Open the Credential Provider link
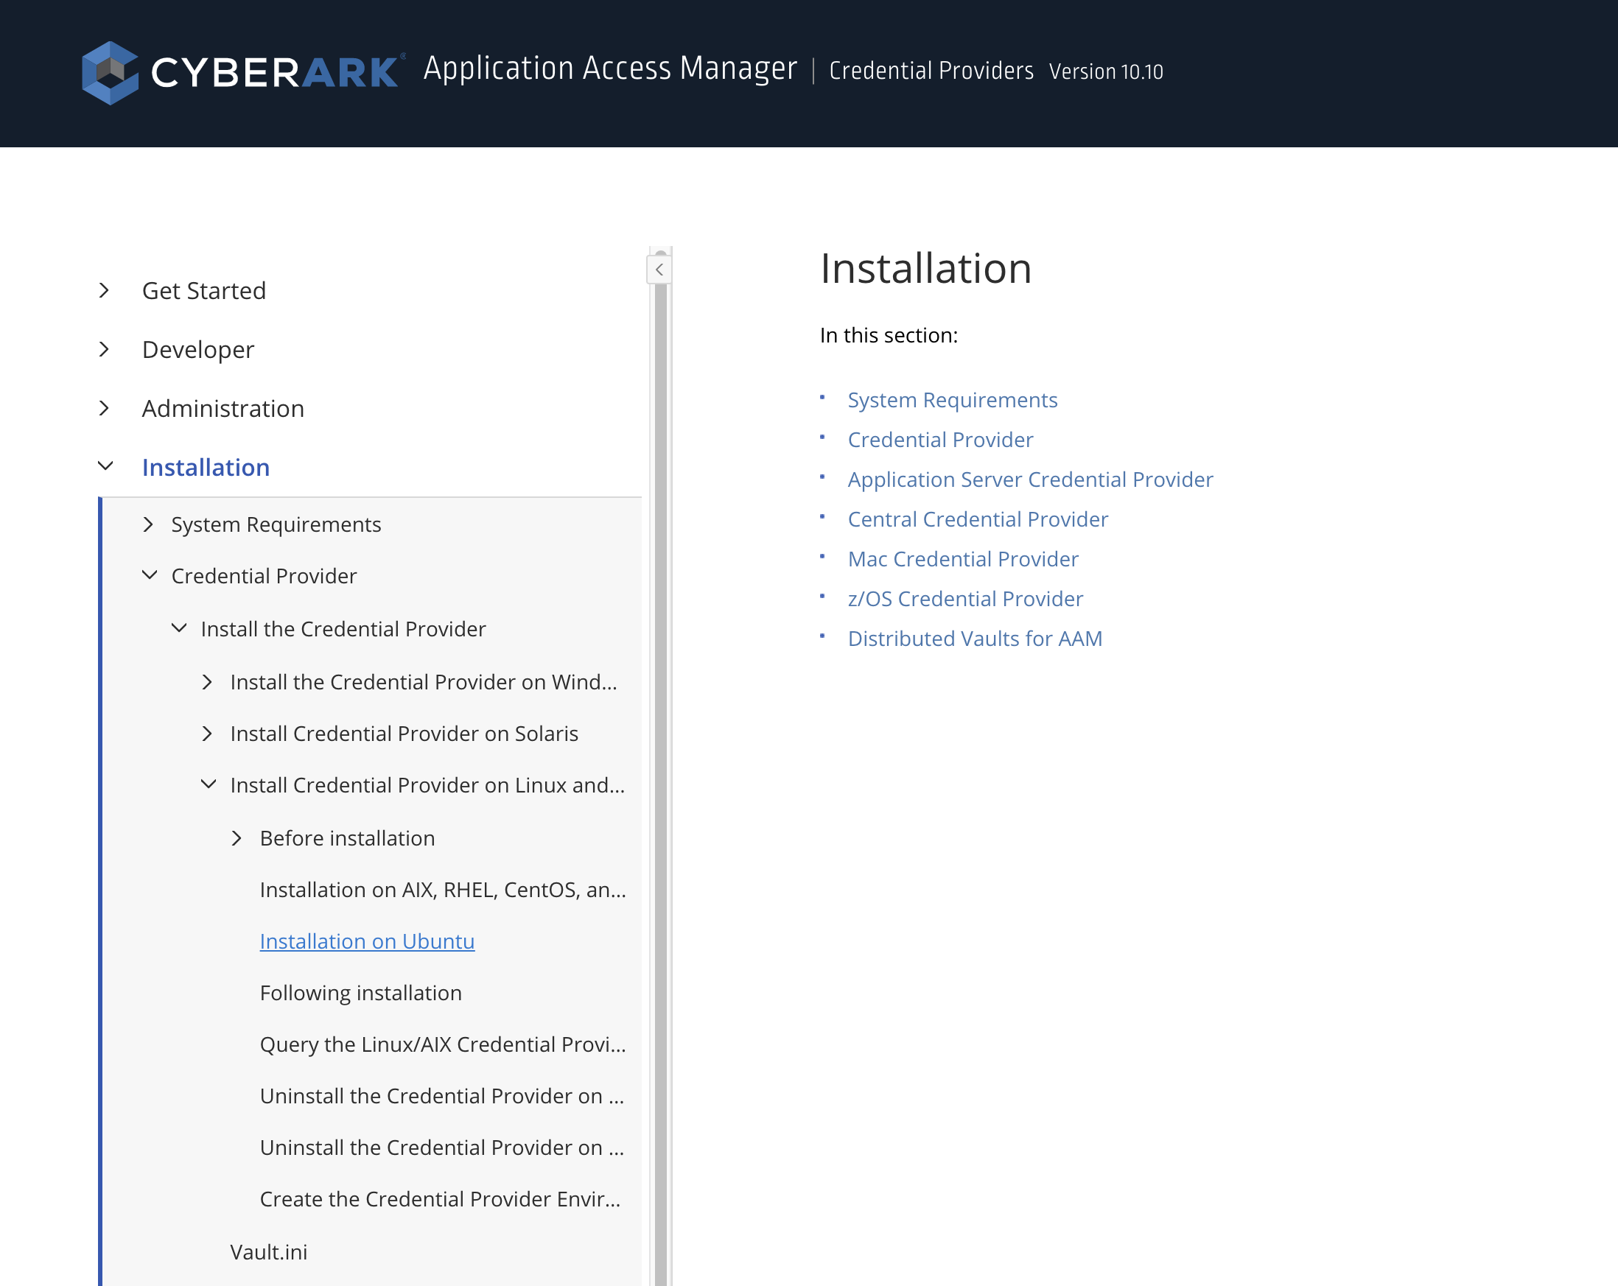This screenshot has width=1618, height=1286. click(x=939, y=440)
